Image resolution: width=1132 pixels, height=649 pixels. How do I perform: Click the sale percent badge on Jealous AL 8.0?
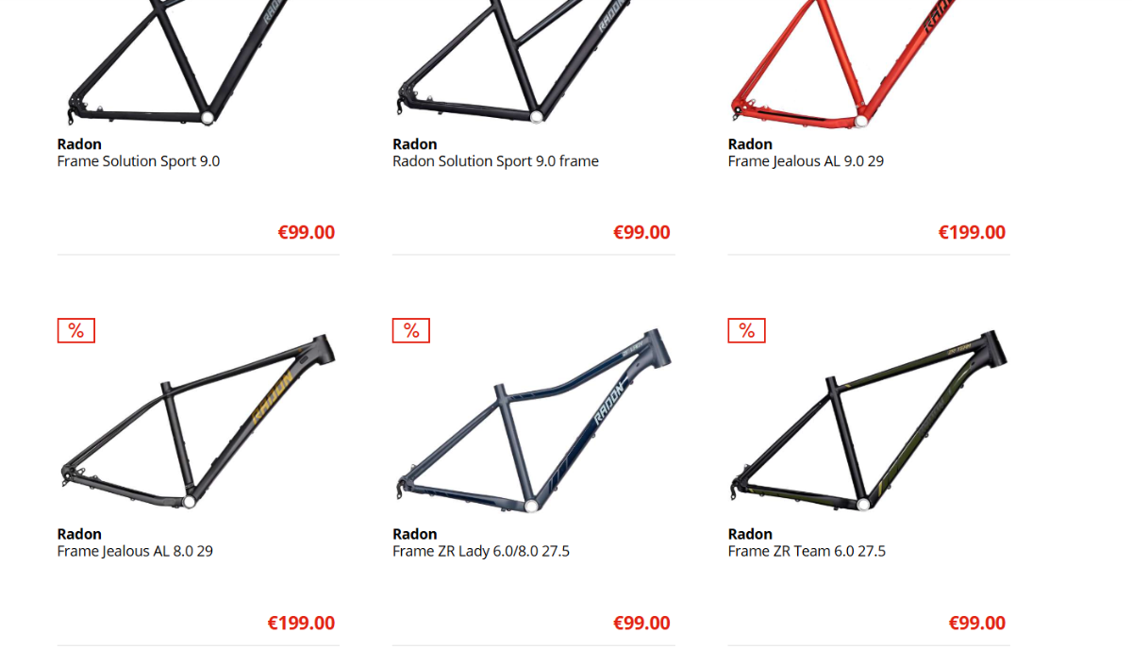pyautogui.click(x=76, y=330)
